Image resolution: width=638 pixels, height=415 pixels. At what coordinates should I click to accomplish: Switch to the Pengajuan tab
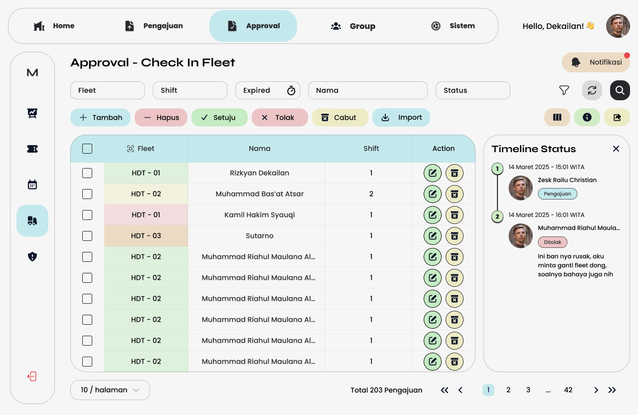coord(154,26)
